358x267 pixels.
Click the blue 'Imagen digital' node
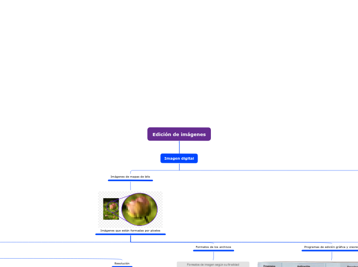point(179,159)
